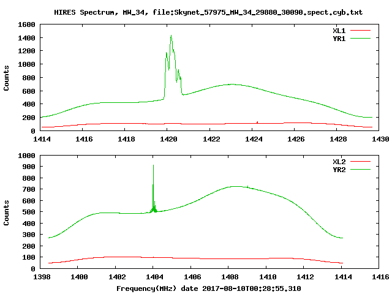This screenshot has width=392, height=294.
Task: Click the 1416 x-axis tick label on top plot
Action: (84, 139)
